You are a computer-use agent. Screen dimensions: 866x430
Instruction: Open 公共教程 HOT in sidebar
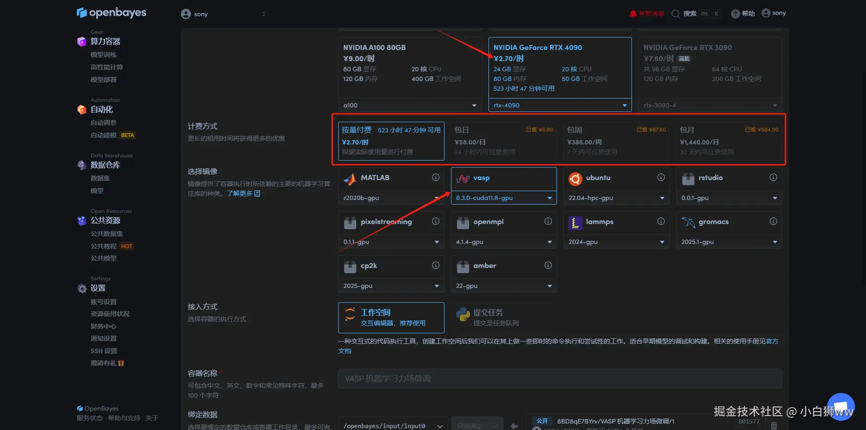pos(112,246)
